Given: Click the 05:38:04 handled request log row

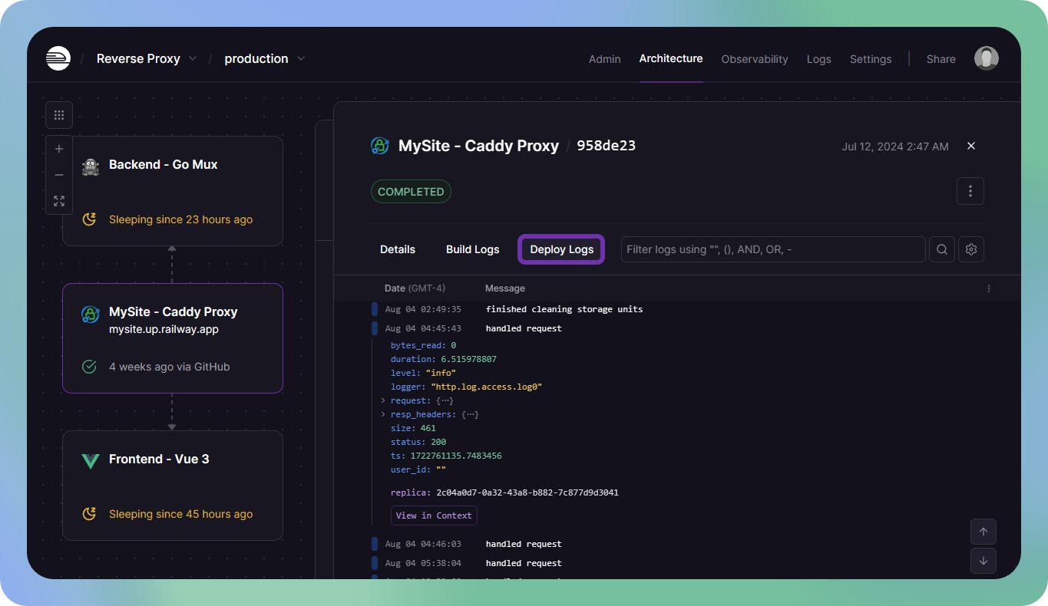Looking at the screenshot, I should pyautogui.click(x=677, y=563).
